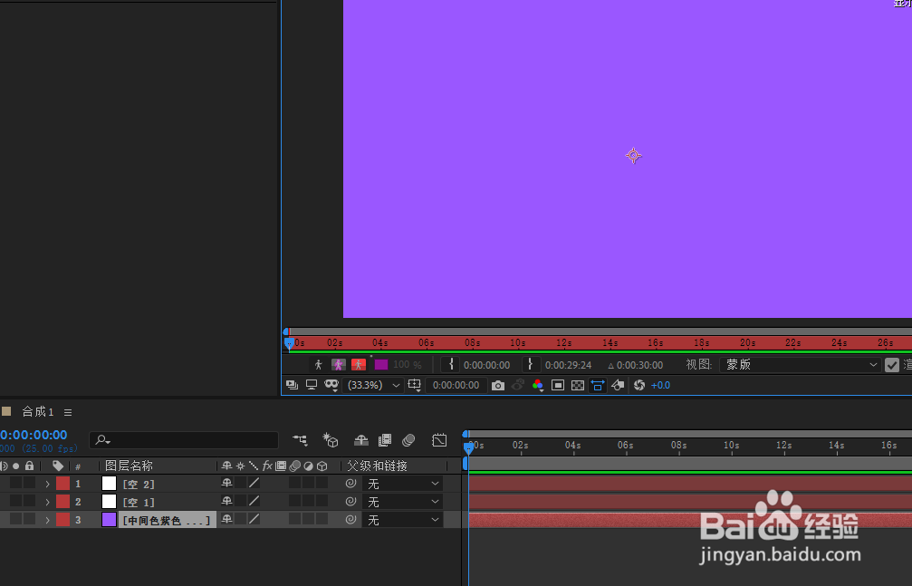Enable 3D layer box for 中间色紫色 layer

pyautogui.click(x=322, y=519)
